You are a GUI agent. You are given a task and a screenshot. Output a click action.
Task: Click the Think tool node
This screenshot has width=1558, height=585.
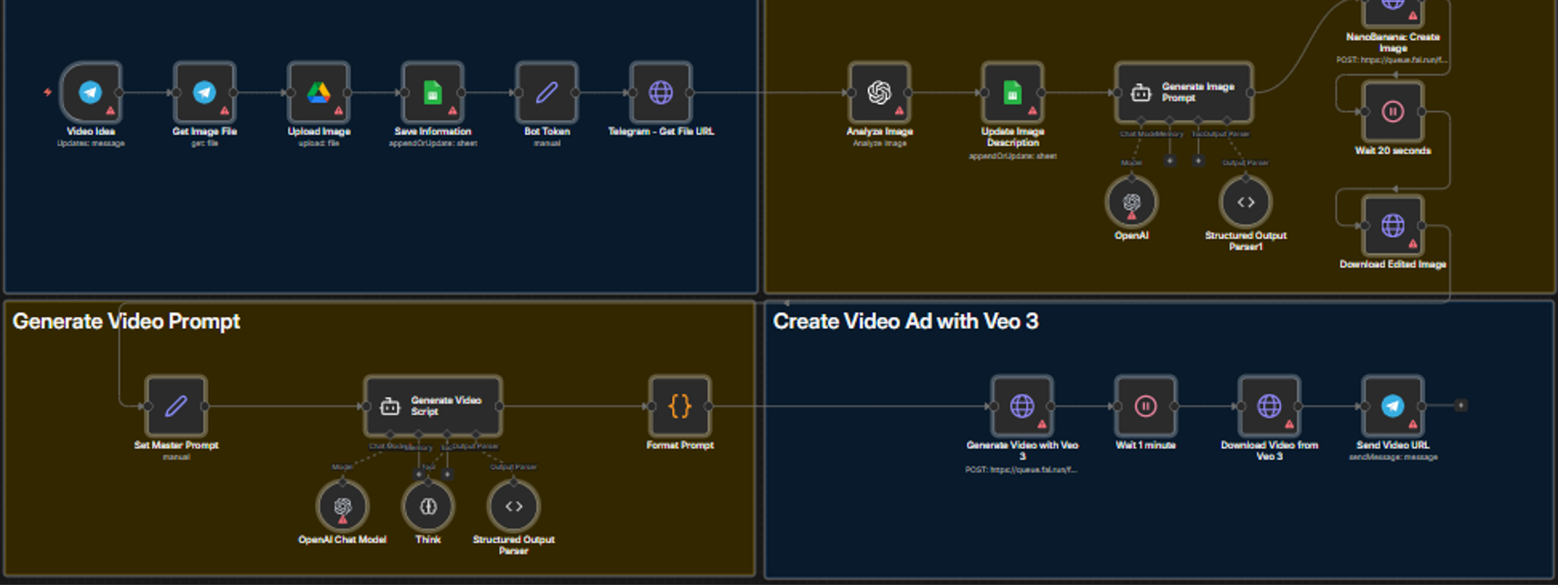pos(428,507)
